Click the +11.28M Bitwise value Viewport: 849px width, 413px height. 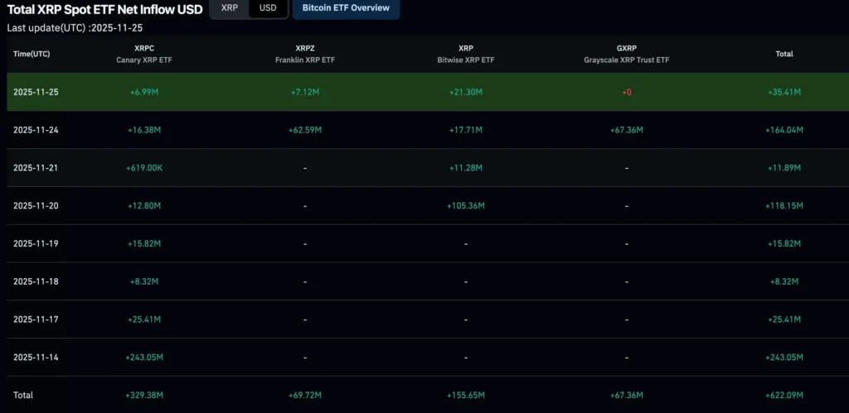pos(466,168)
